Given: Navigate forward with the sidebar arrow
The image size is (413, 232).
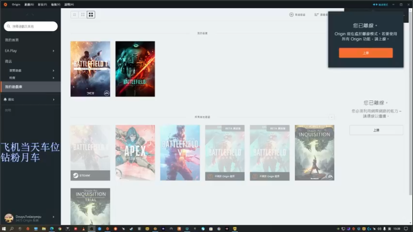Looking at the screenshot, I should pyautogui.click(x=33, y=15).
